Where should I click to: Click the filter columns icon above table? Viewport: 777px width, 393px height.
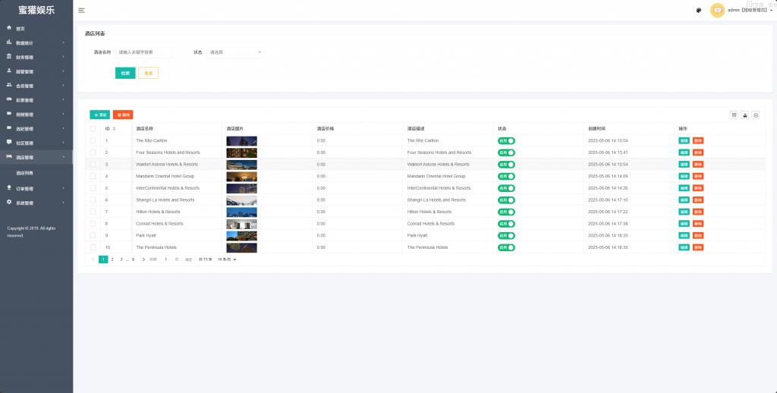point(734,115)
